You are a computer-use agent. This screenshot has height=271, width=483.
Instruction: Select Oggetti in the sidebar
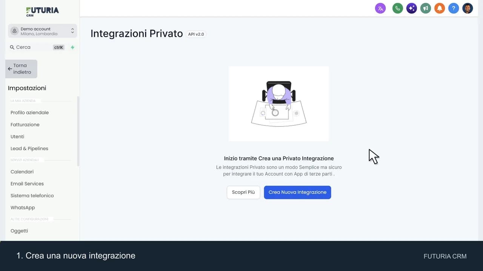19,231
